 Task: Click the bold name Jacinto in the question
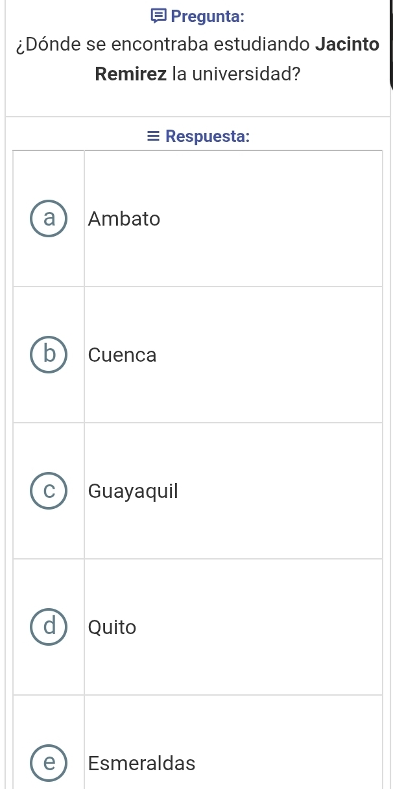[x=347, y=45]
